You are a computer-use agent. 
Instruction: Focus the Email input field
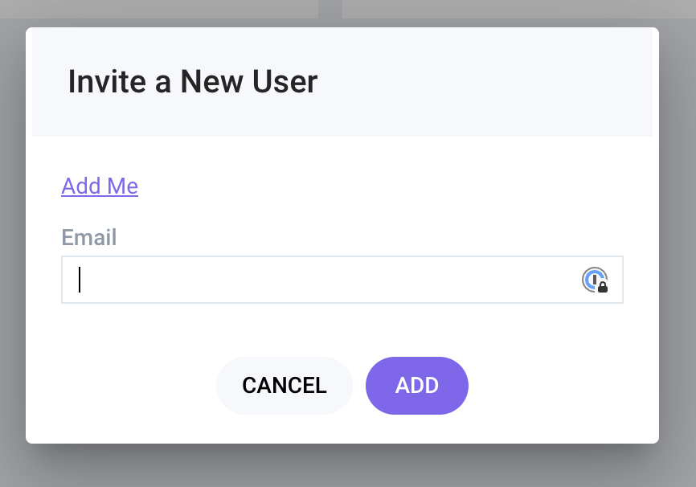pos(321,280)
